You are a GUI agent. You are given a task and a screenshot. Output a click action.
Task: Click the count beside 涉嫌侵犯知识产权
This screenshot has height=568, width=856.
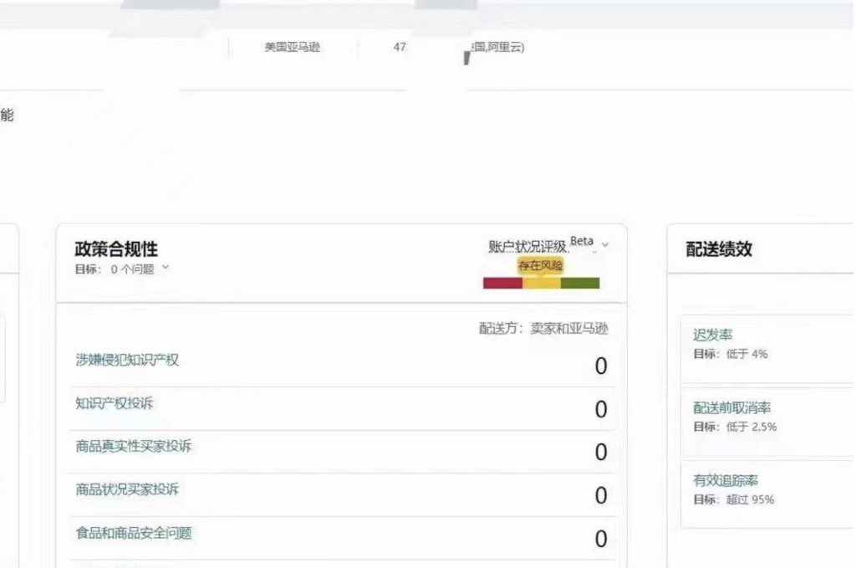600,366
